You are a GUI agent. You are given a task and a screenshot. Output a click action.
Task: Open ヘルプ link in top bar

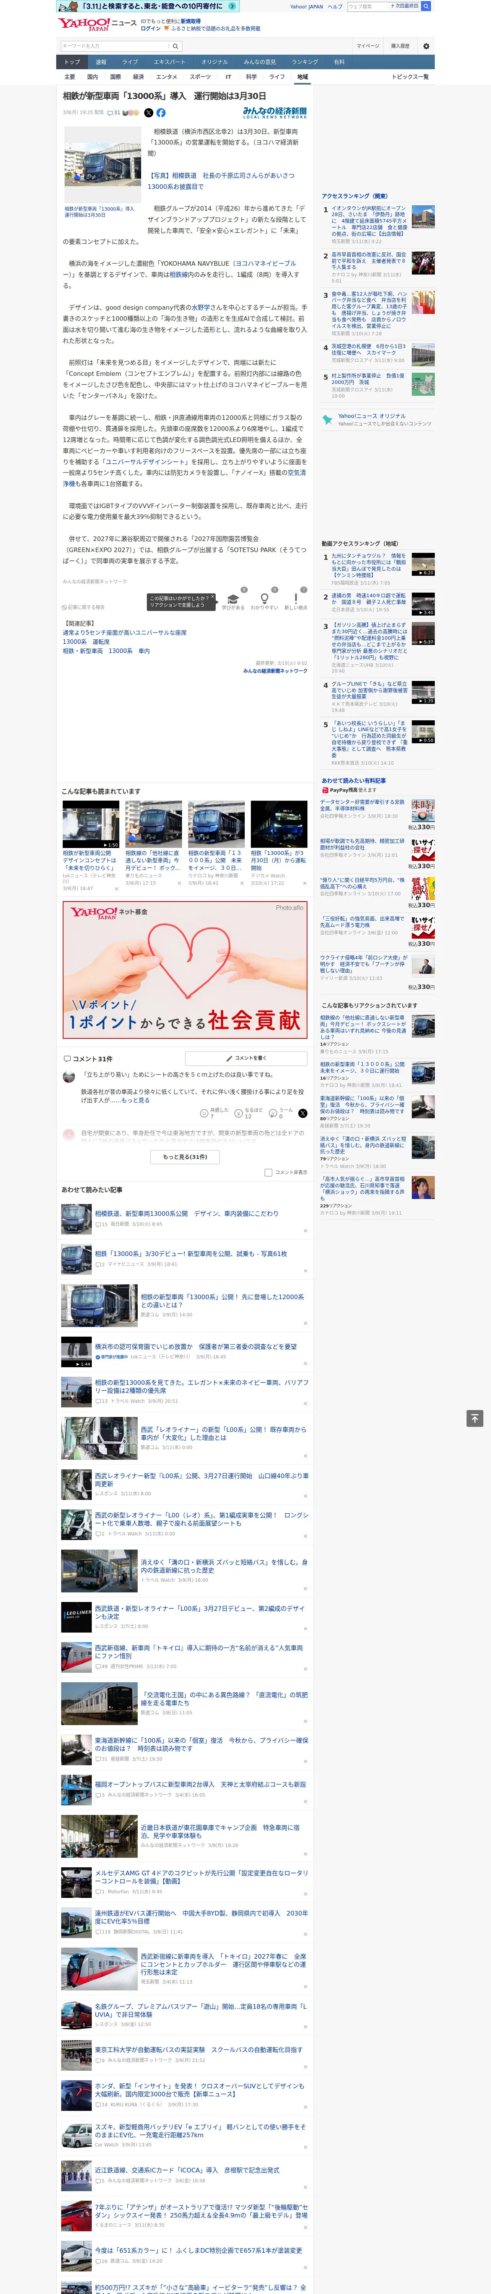coord(335,6)
